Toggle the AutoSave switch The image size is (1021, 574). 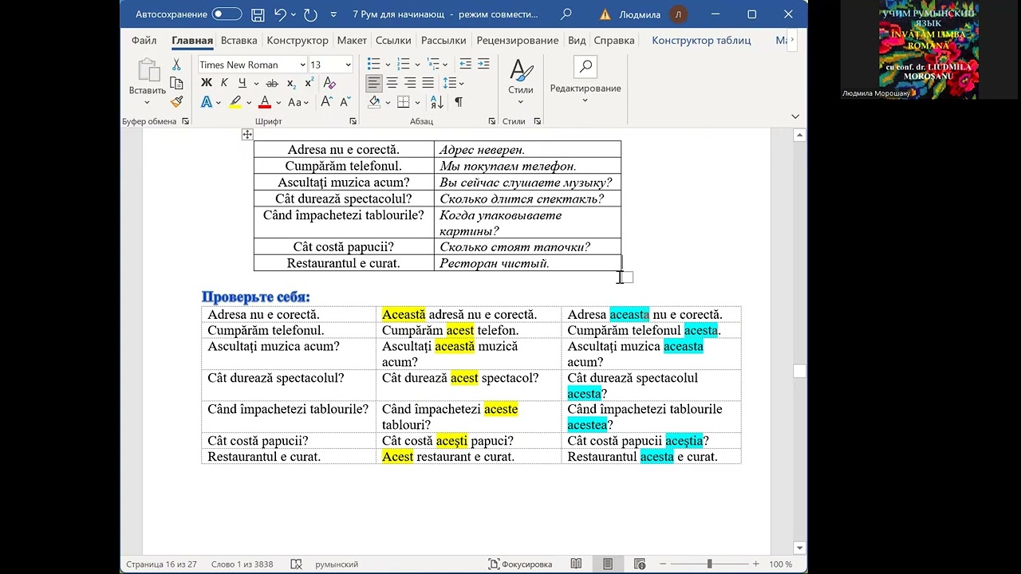[227, 14]
